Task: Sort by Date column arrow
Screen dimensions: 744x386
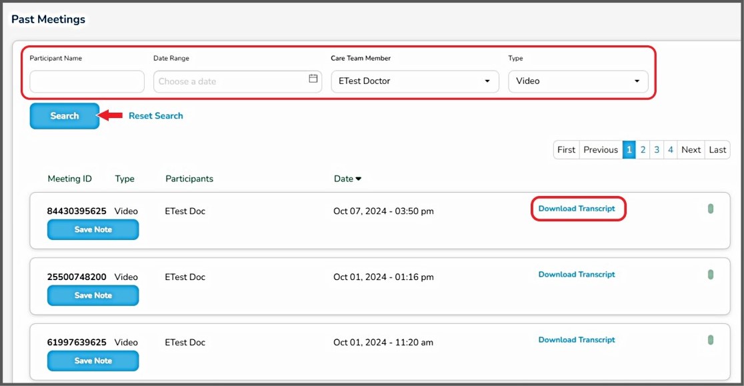Action: click(359, 179)
